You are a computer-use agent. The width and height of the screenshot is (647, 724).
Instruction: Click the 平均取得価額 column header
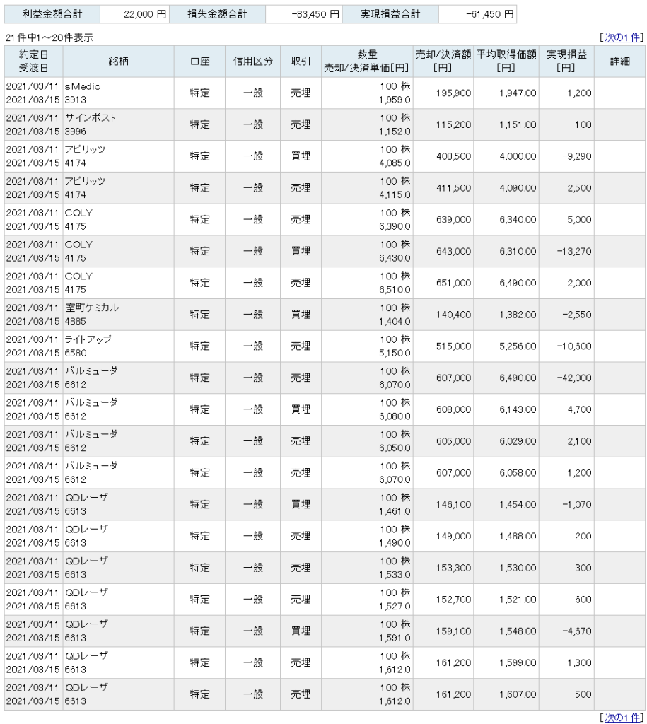tap(506, 62)
